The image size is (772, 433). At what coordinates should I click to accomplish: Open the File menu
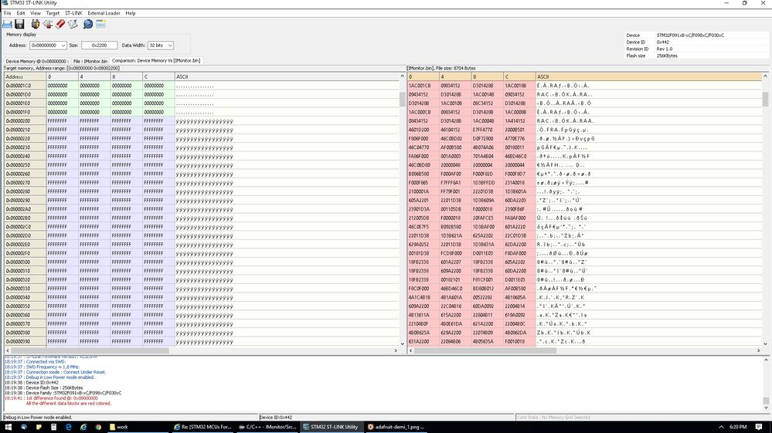[8, 13]
